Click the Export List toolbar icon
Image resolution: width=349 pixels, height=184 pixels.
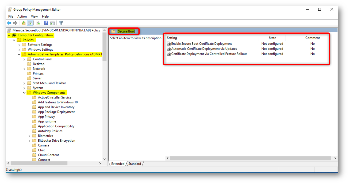(x=38, y=23)
